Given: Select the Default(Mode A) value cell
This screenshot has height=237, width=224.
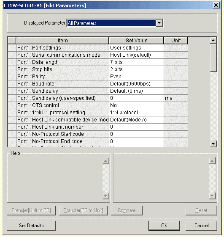Looking at the screenshot, I should (136, 120).
